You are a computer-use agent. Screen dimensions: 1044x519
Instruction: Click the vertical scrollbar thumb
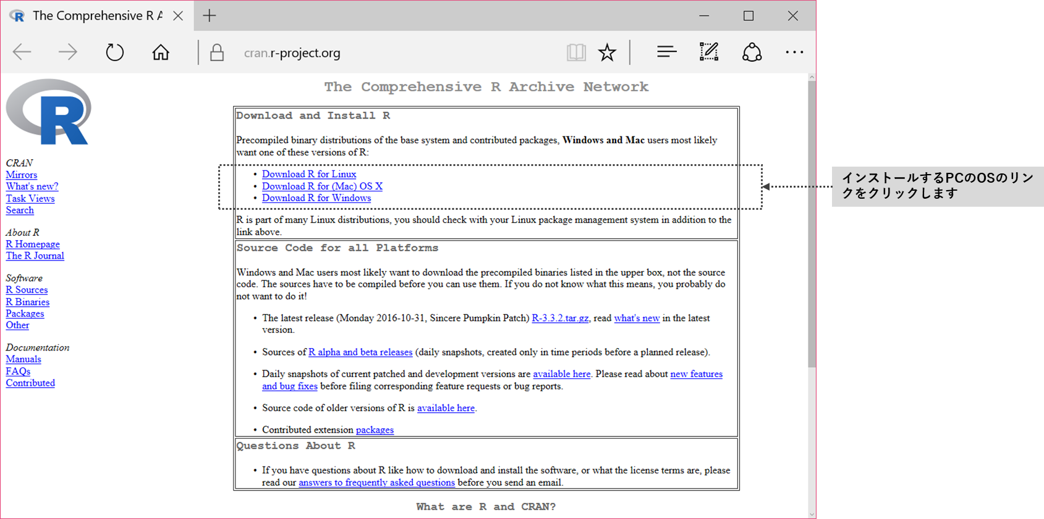tap(812, 222)
